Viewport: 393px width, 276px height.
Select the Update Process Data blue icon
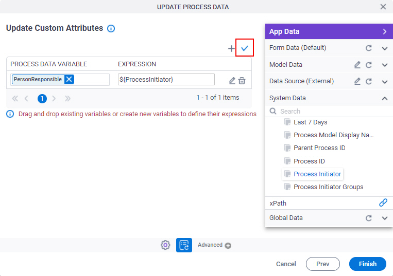[184, 245]
